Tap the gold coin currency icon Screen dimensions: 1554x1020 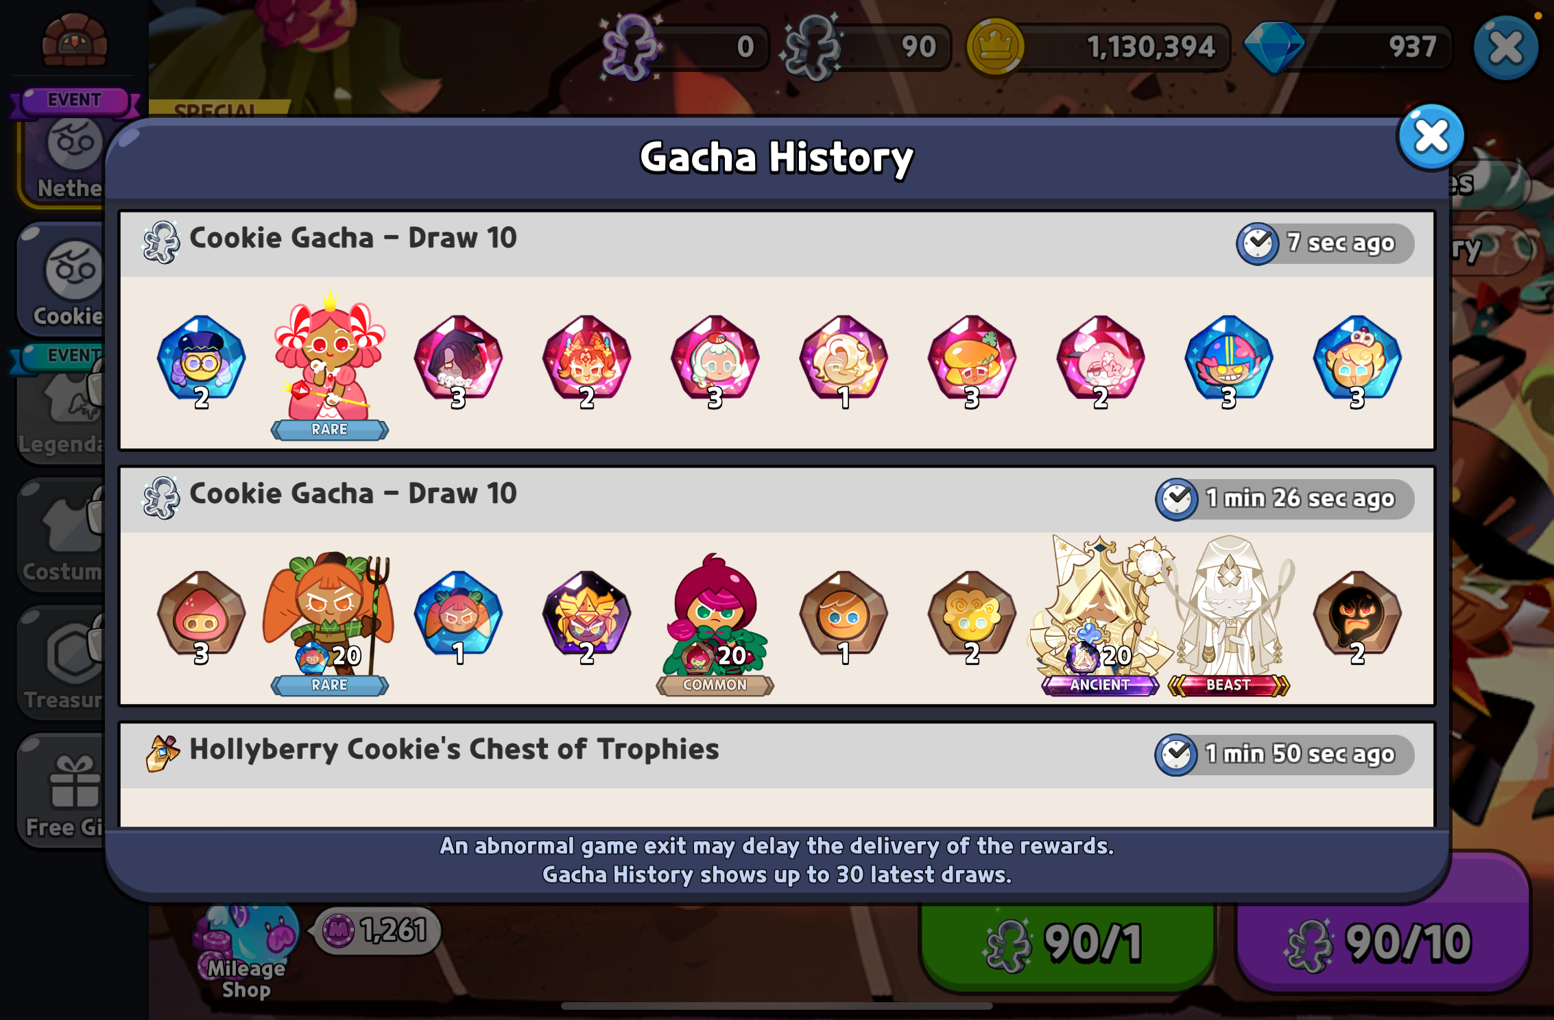tap(995, 47)
